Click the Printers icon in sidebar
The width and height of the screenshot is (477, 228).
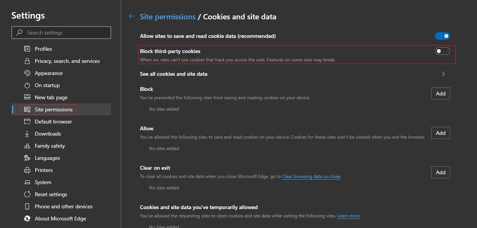(27, 170)
